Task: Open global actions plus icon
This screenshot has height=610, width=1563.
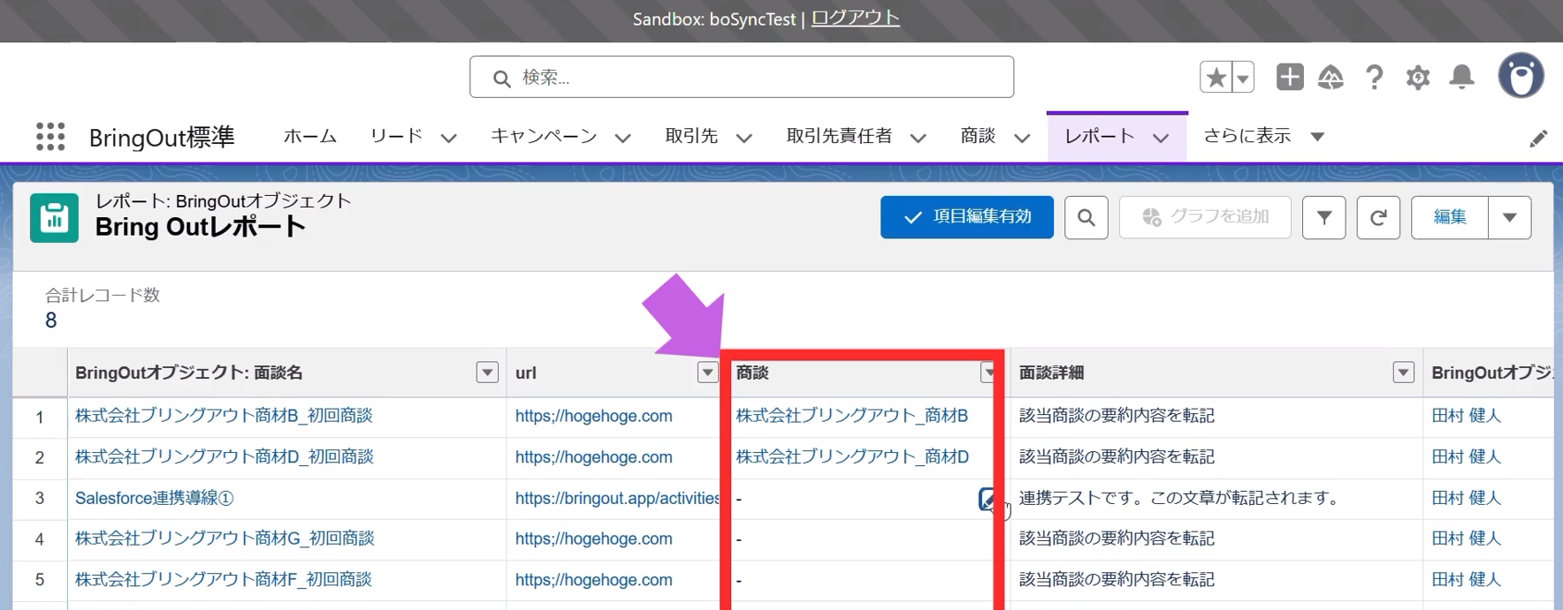Action: (x=1290, y=77)
